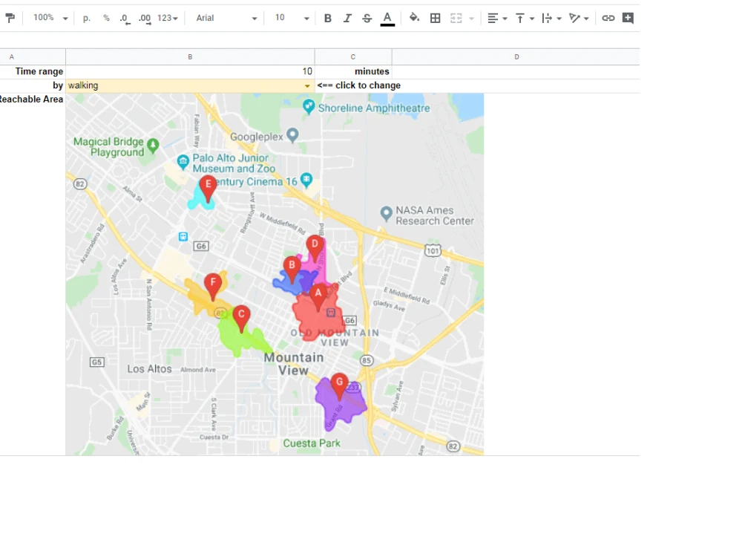Click the zoom level selector showing 100%

[50, 18]
